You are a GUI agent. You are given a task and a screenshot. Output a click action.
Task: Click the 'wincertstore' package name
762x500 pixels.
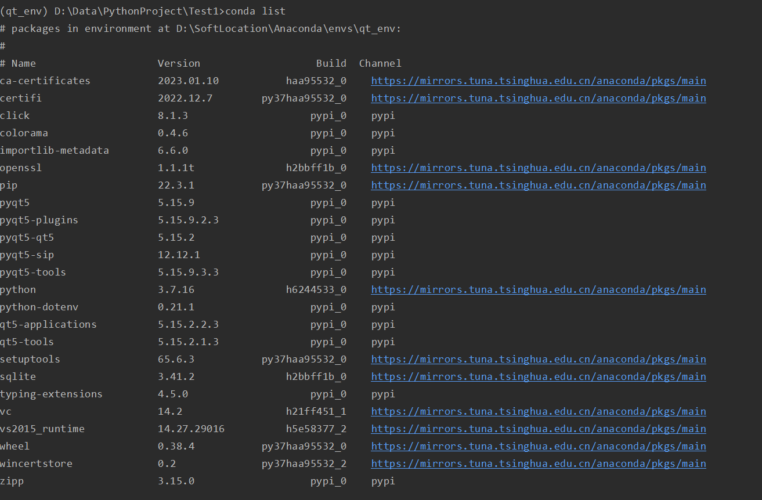[36, 463]
